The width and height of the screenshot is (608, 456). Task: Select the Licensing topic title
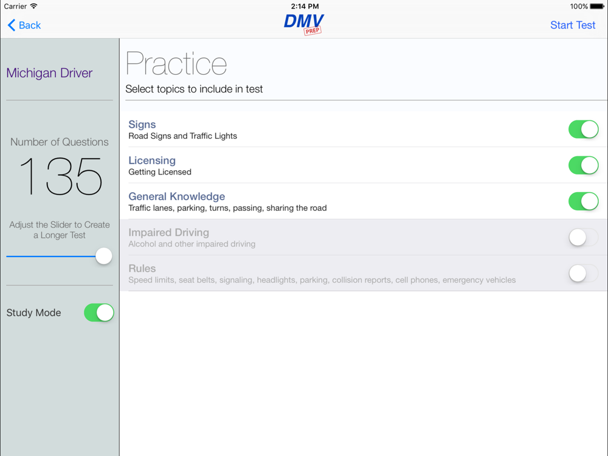(x=152, y=161)
